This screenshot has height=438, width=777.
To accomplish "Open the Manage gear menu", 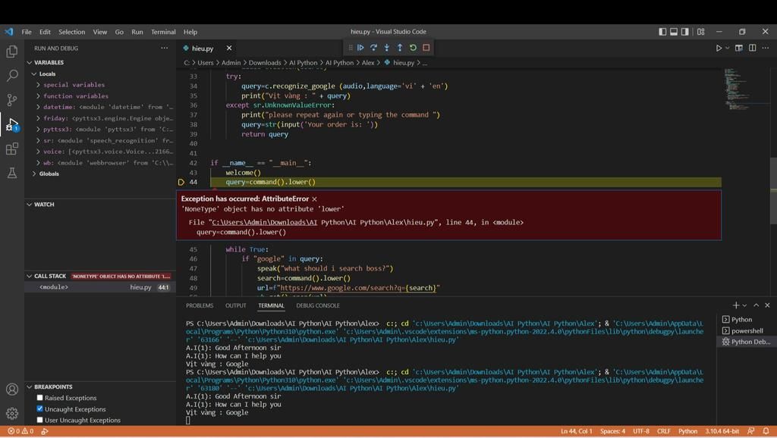I will (x=12, y=413).
